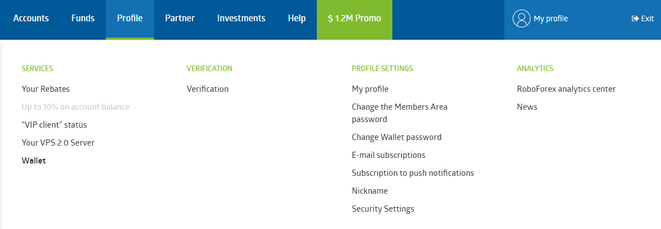The height and width of the screenshot is (229, 661).
Task: Open Your Rebates link
Action: pos(46,89)
